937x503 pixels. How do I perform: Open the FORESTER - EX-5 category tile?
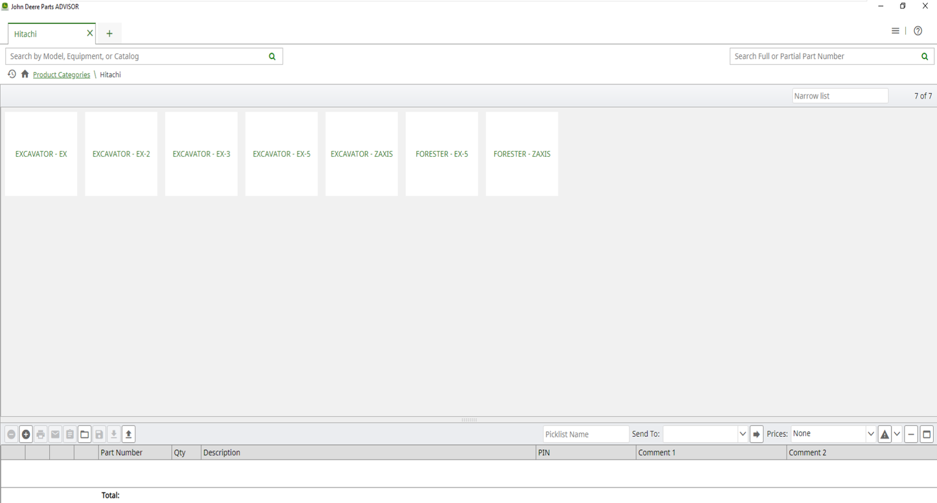442,154
